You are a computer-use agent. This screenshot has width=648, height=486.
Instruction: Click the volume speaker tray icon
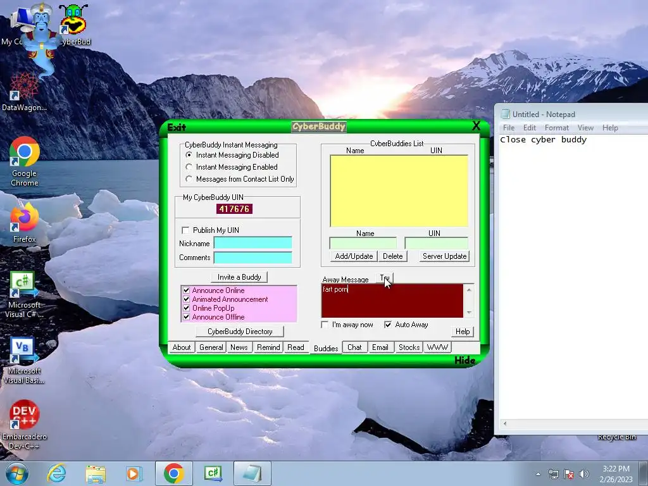coord(584,474)
